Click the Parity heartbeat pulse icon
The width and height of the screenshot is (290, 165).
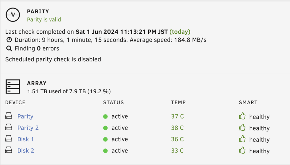click(x=13, y=15)
